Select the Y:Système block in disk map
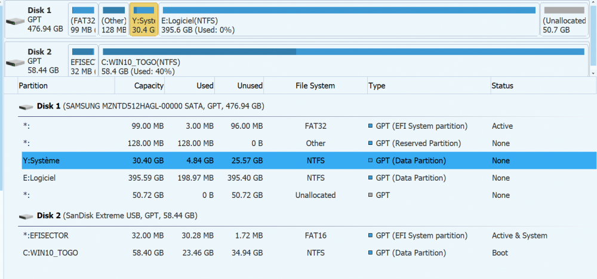 [x=144, y=20]
